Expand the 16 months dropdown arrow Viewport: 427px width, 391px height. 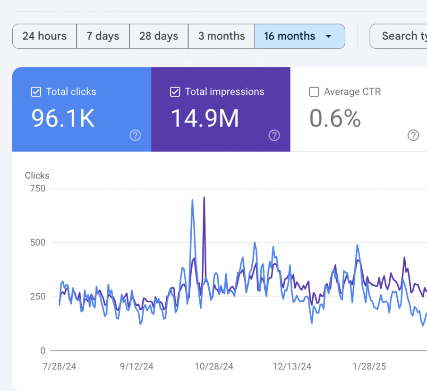coord(329,36)
